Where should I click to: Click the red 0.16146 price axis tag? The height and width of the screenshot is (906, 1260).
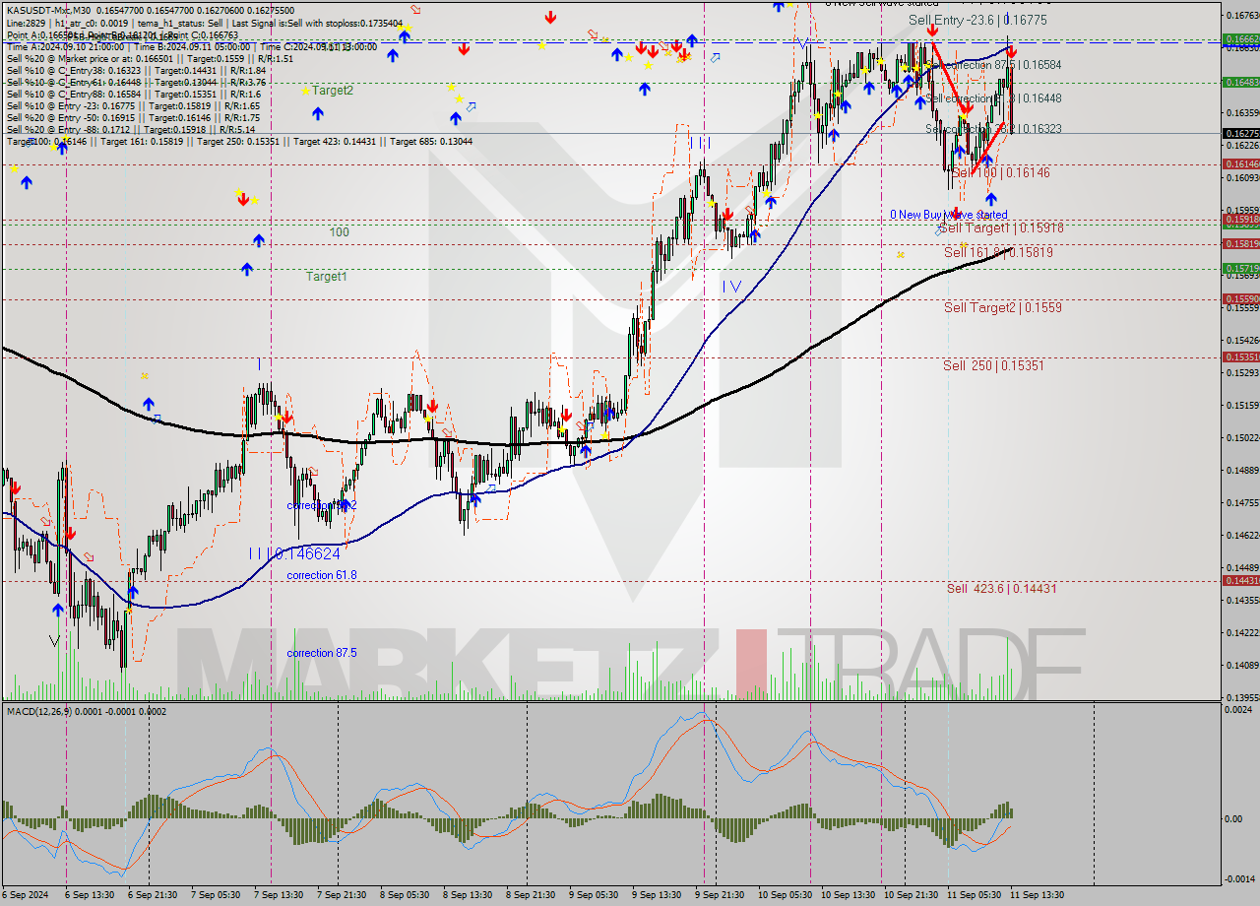pyautogui.click(x=1239, y=163)
